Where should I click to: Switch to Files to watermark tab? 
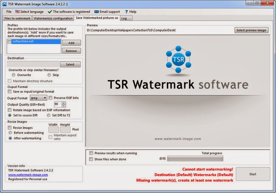(x=17, y=18)
